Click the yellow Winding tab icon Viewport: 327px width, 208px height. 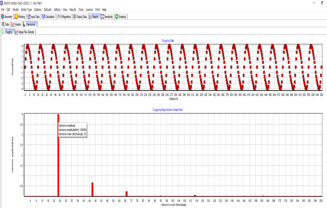(16, 17)
